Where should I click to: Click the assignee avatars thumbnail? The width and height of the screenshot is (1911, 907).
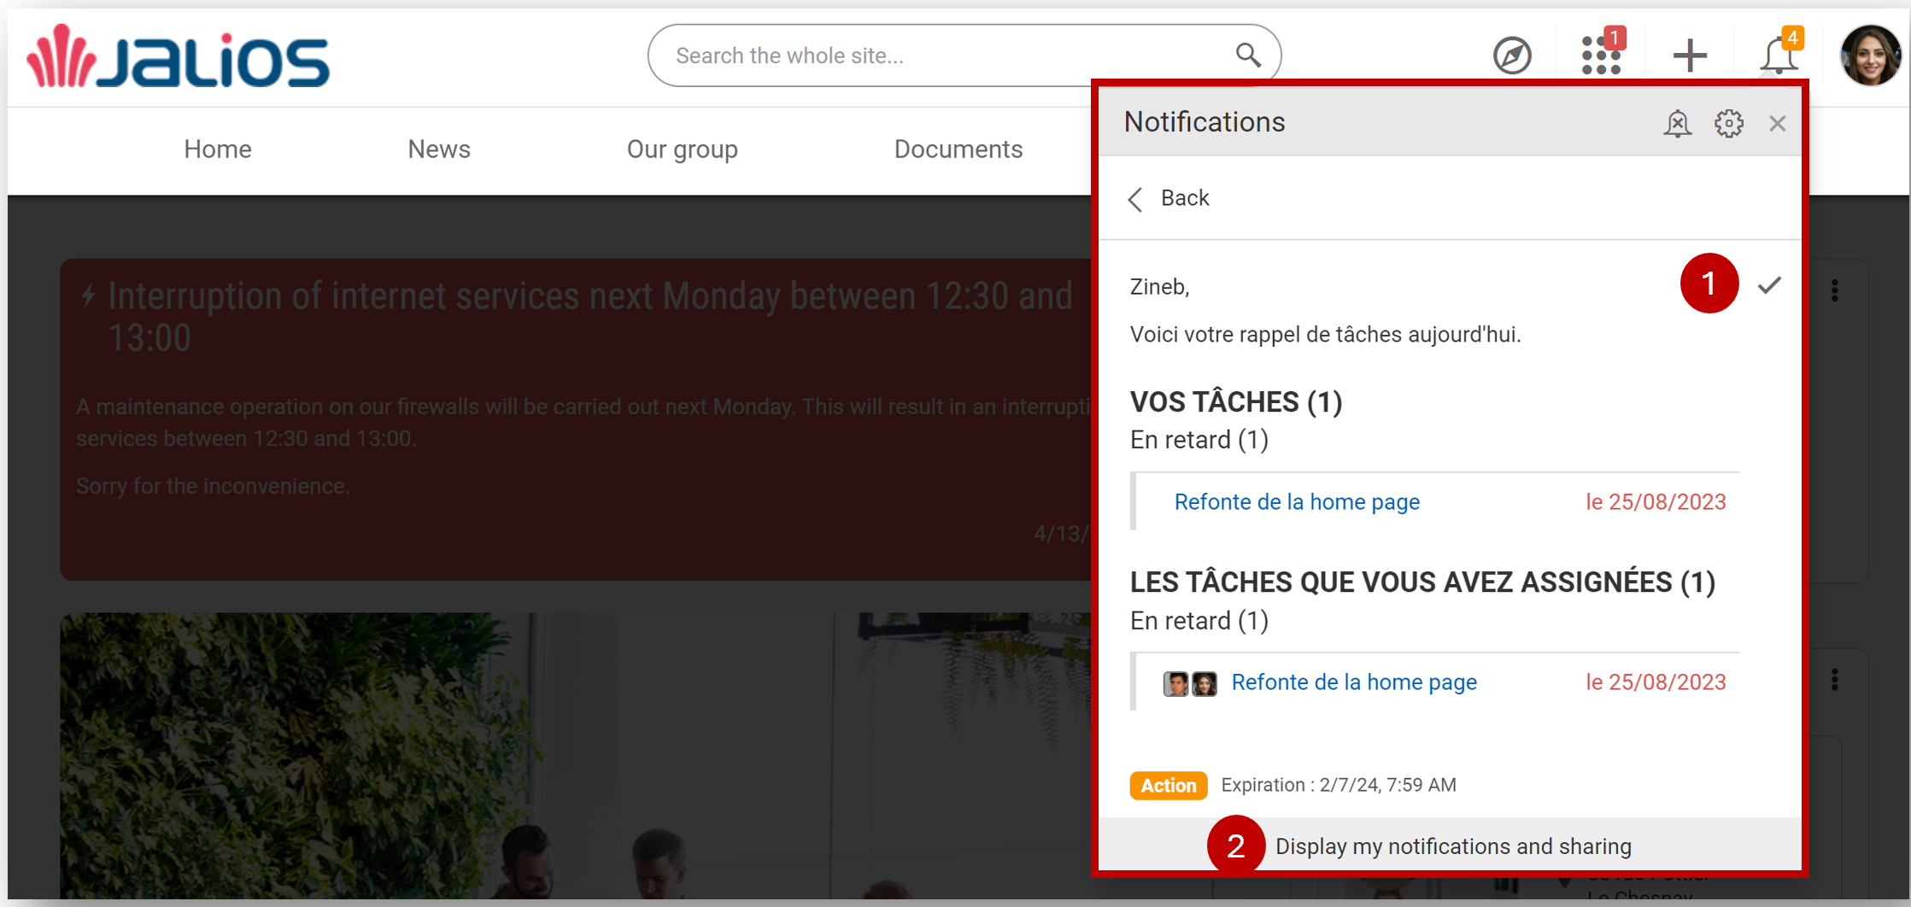(x=1189, y=683)
